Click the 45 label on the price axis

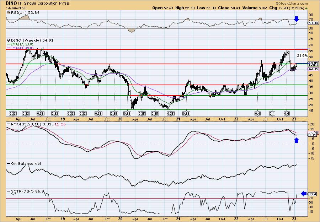[311, 75]
